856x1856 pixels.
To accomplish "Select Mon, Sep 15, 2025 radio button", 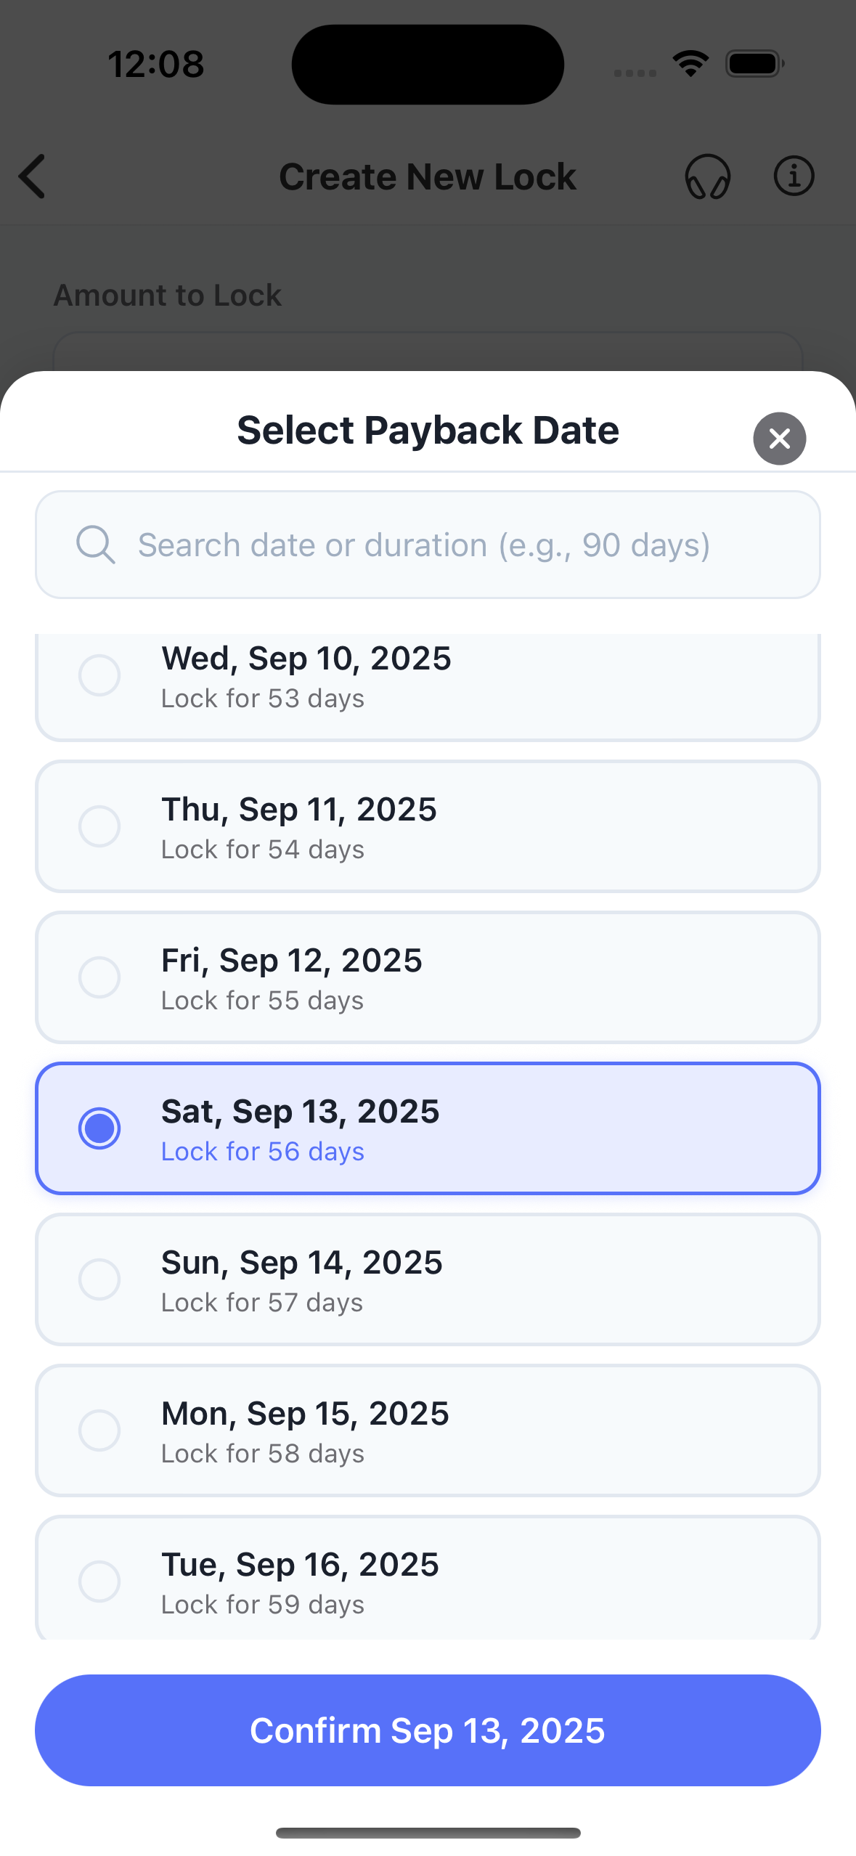I will [x=99, y=1430].
